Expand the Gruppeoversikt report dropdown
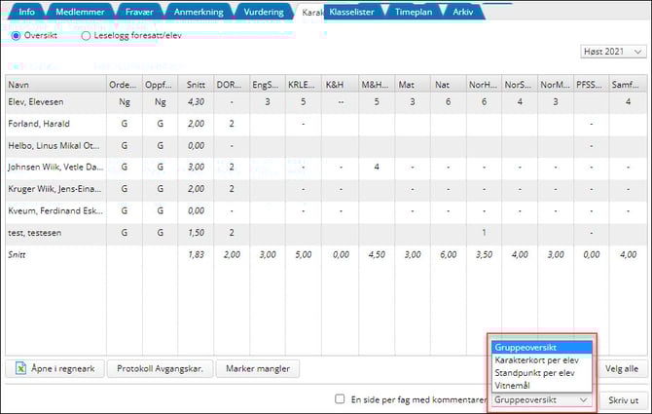The height and width of the screenshot is (414, 652). pyautogui.click(x=540, y=399)
